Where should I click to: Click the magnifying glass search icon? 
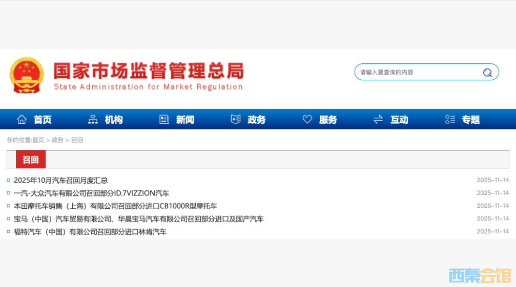tap(487, 72)
